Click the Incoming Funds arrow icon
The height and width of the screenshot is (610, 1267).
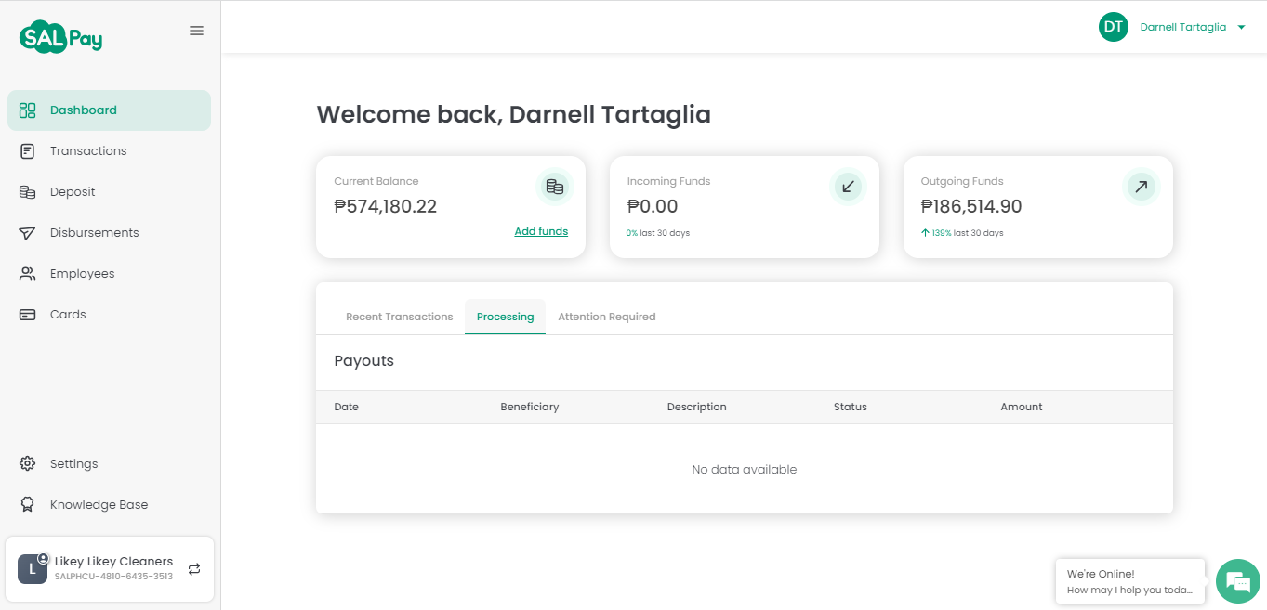point(848,187)
